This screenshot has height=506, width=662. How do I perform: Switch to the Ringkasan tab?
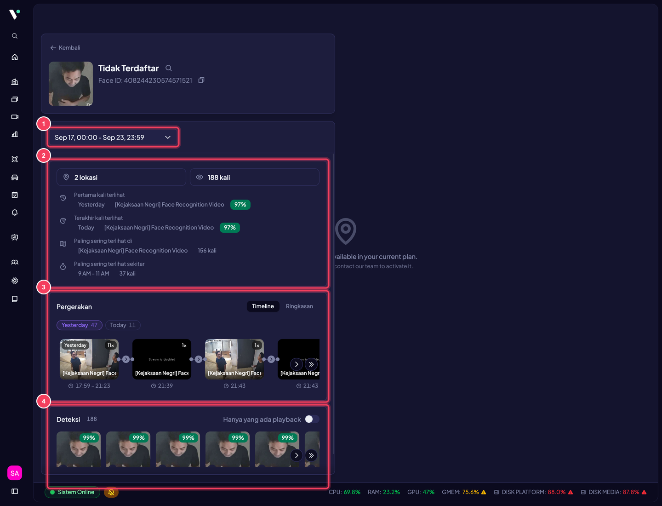pyautogui.click(x=299, y=306)
